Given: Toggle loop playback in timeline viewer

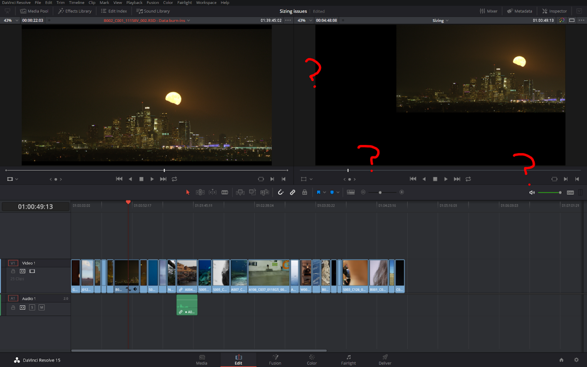Looking at the screenshot, I should pos(468,179).
